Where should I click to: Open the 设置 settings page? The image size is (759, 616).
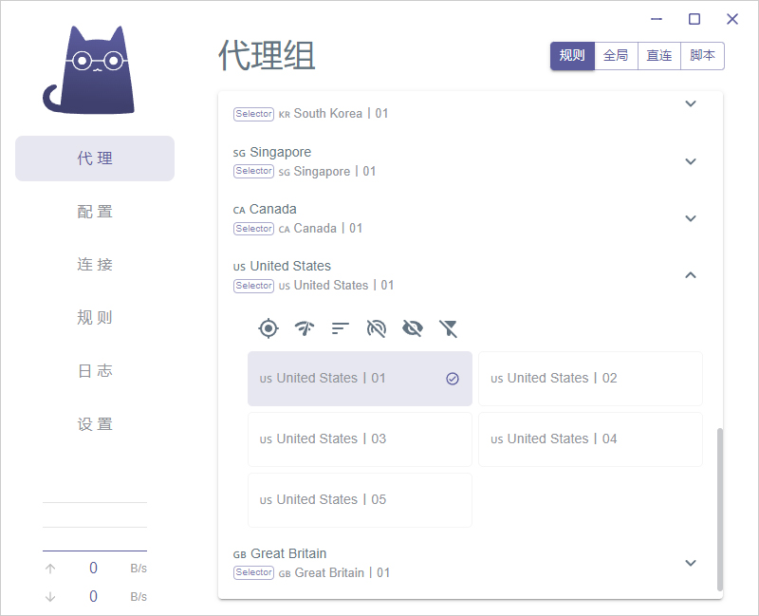click(x=95, y=424)
